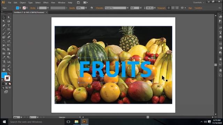Choose the Mesh tool

pyautogui.click(x=4, y=53)
